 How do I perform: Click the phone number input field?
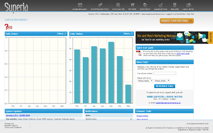167,73
